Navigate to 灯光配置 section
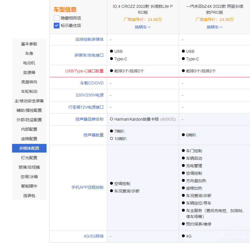 tap(29, 158)
